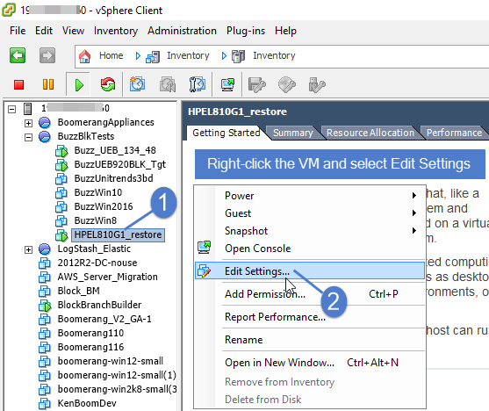489x411 pixels.
Task: Click the host server icon in tree
Action: [x=28, y=109]
